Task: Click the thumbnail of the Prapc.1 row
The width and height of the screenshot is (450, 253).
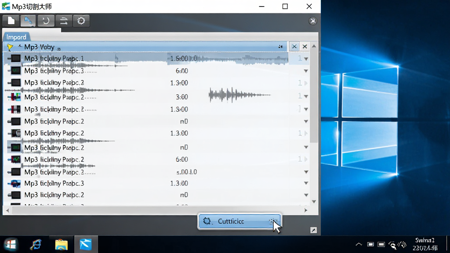Action: tap(15, 58)
